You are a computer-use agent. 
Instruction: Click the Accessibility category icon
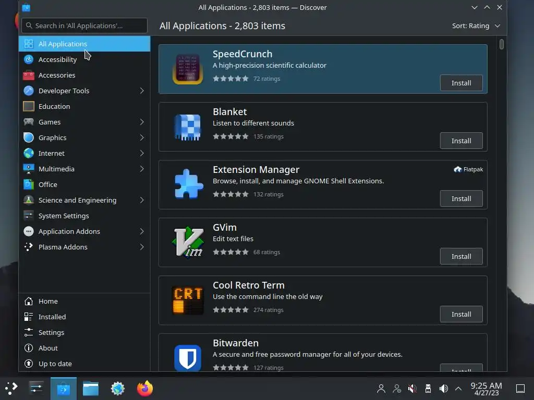[29, 59]
